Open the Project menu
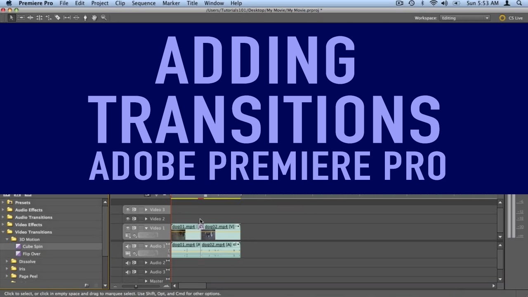The height and width of the screenshot is (297, 528). [100, 3]
